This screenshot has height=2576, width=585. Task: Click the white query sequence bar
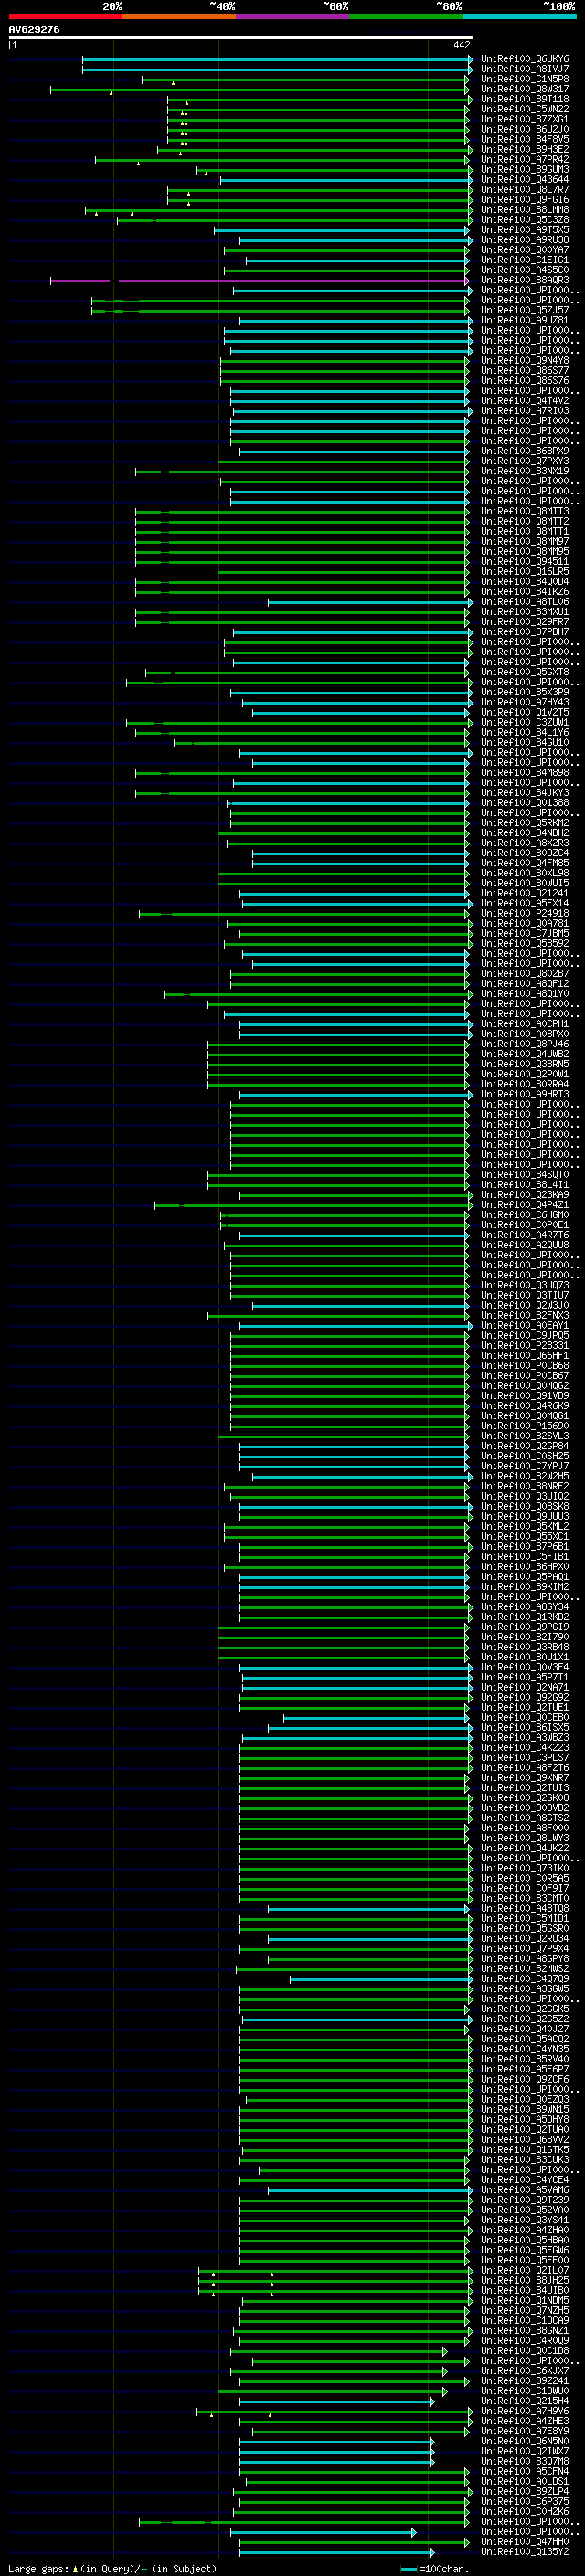click(x=241, y=38)
